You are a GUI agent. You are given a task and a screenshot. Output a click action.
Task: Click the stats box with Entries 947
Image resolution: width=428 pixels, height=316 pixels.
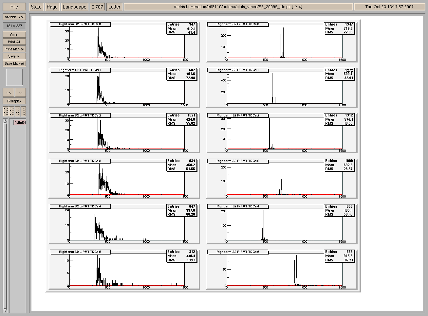point(182,28)
